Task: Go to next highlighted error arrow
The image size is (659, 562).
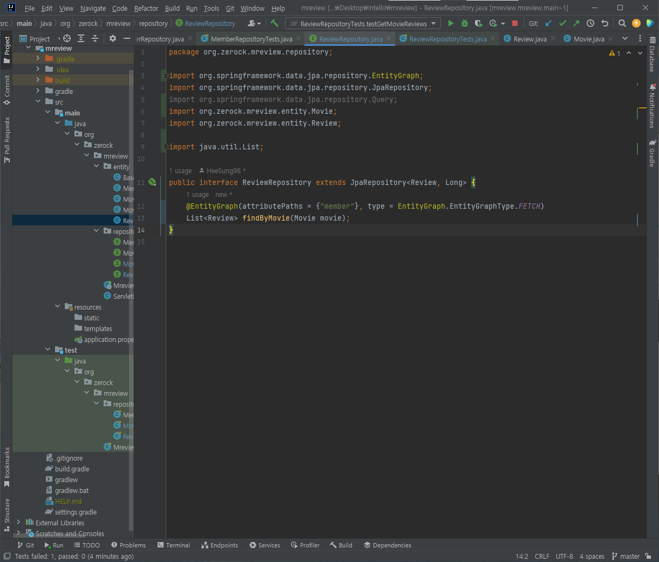Action: click(x=640, y=53)
